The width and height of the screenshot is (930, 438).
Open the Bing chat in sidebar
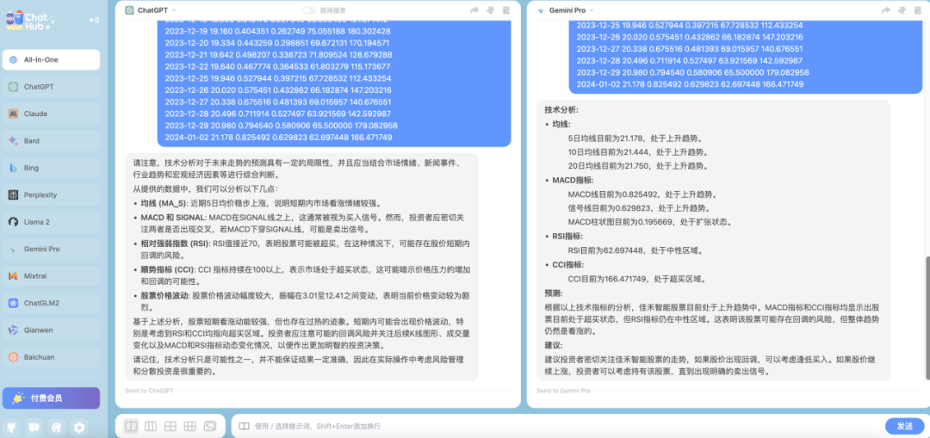(51, 168)
